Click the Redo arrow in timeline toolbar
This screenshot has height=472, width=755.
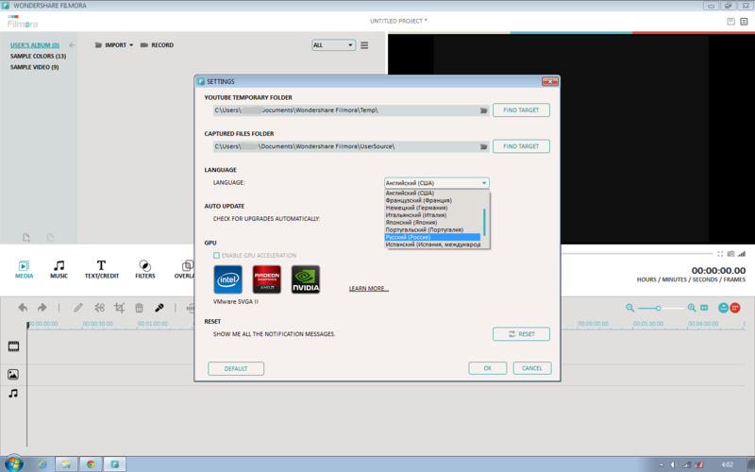(x=42, y=308)
